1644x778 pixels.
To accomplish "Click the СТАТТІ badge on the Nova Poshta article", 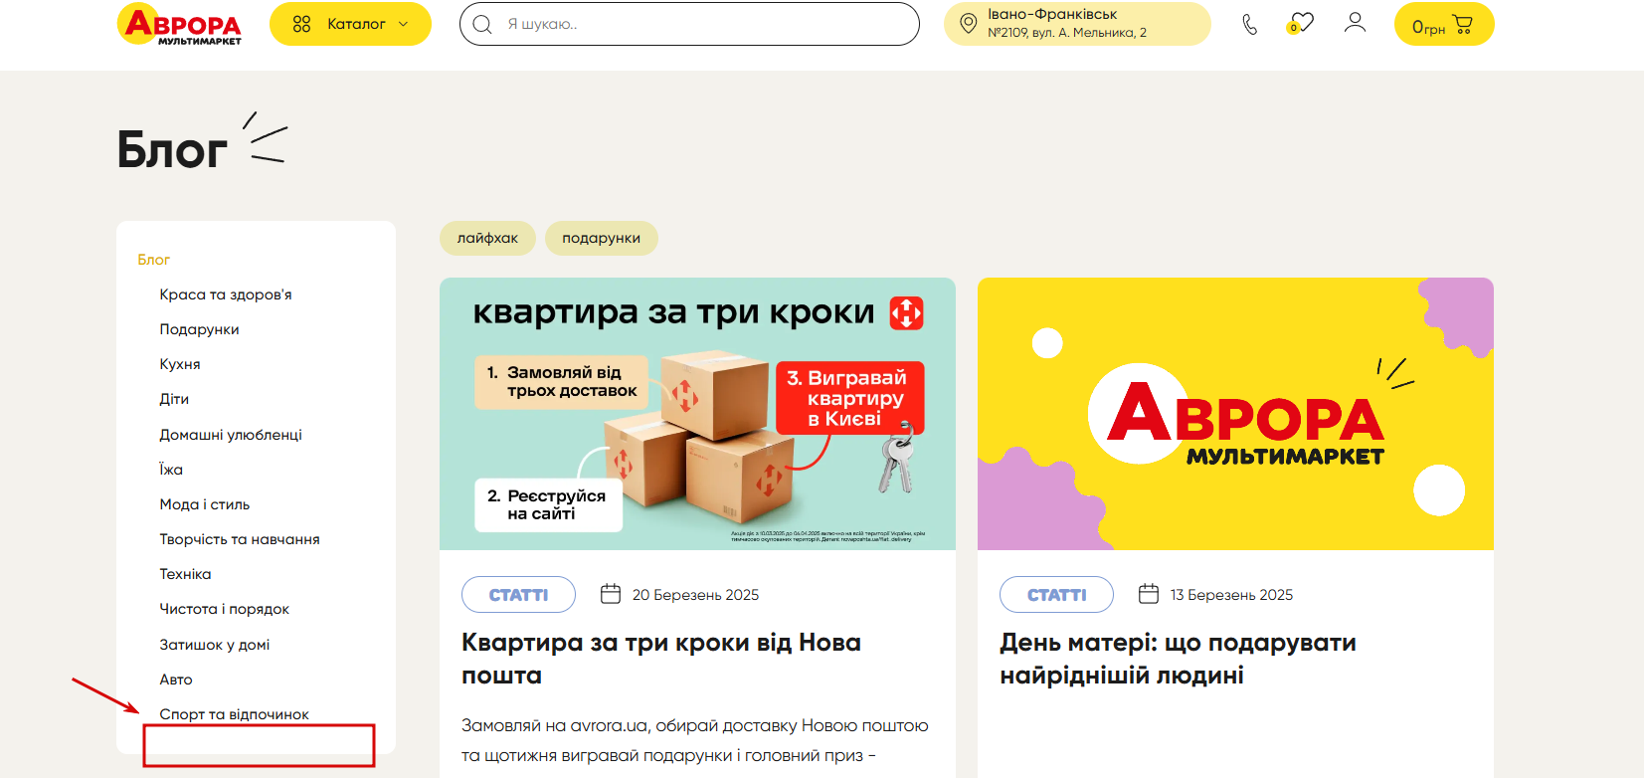I will [518, 595].
